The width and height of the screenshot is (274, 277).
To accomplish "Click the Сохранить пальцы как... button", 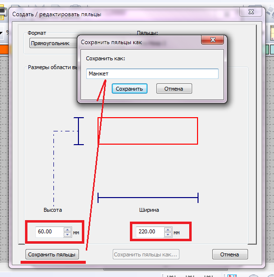I will (x=146, y=254).
